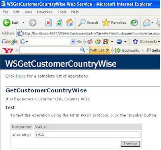Image resolution: width=161 pixels, height=150 pixels.
Task: Open the File menu
Action: point(5,12)
